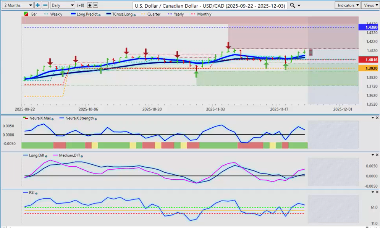Click the settings dot next to Long.Predict
This screenshot has height=228, width=380.
[100, 14]
